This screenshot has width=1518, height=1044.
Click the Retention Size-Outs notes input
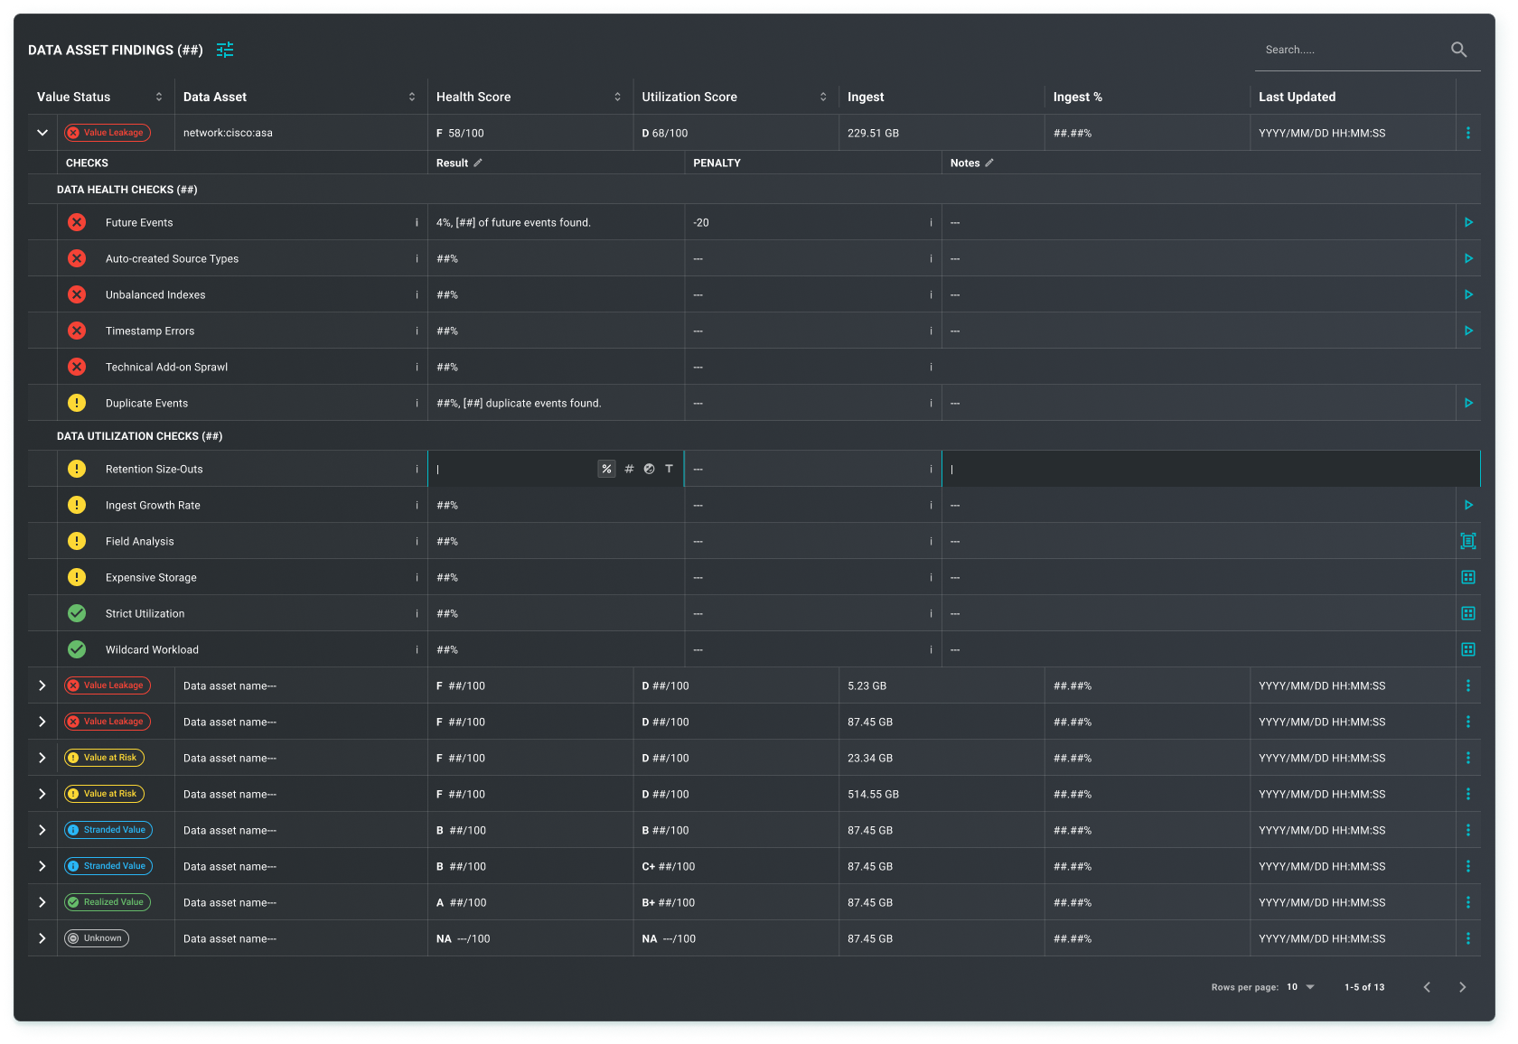[x=1211, y=469]
